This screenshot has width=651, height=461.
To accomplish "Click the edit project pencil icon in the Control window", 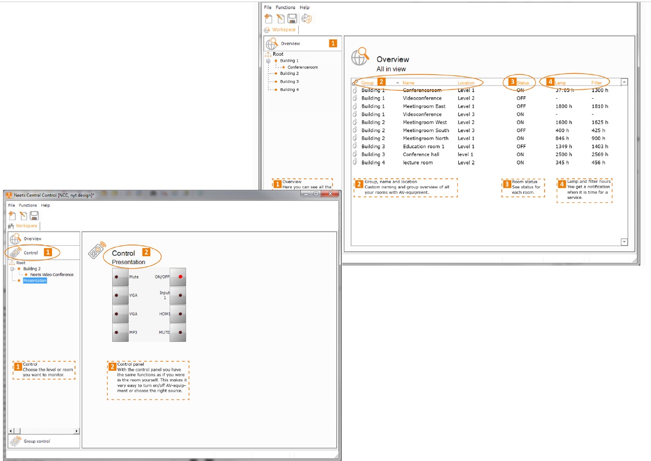I will 23,215.
